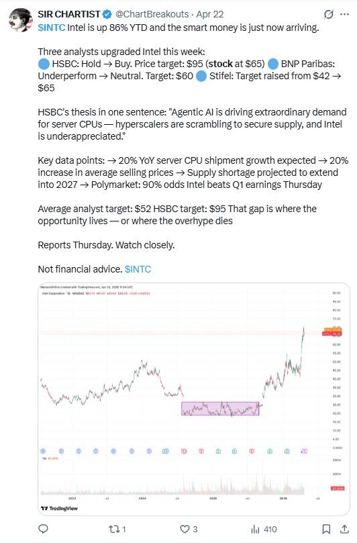Open the three-dot more options menu
The width and height of the screenshot is (357, 543).
pos(344,14)
